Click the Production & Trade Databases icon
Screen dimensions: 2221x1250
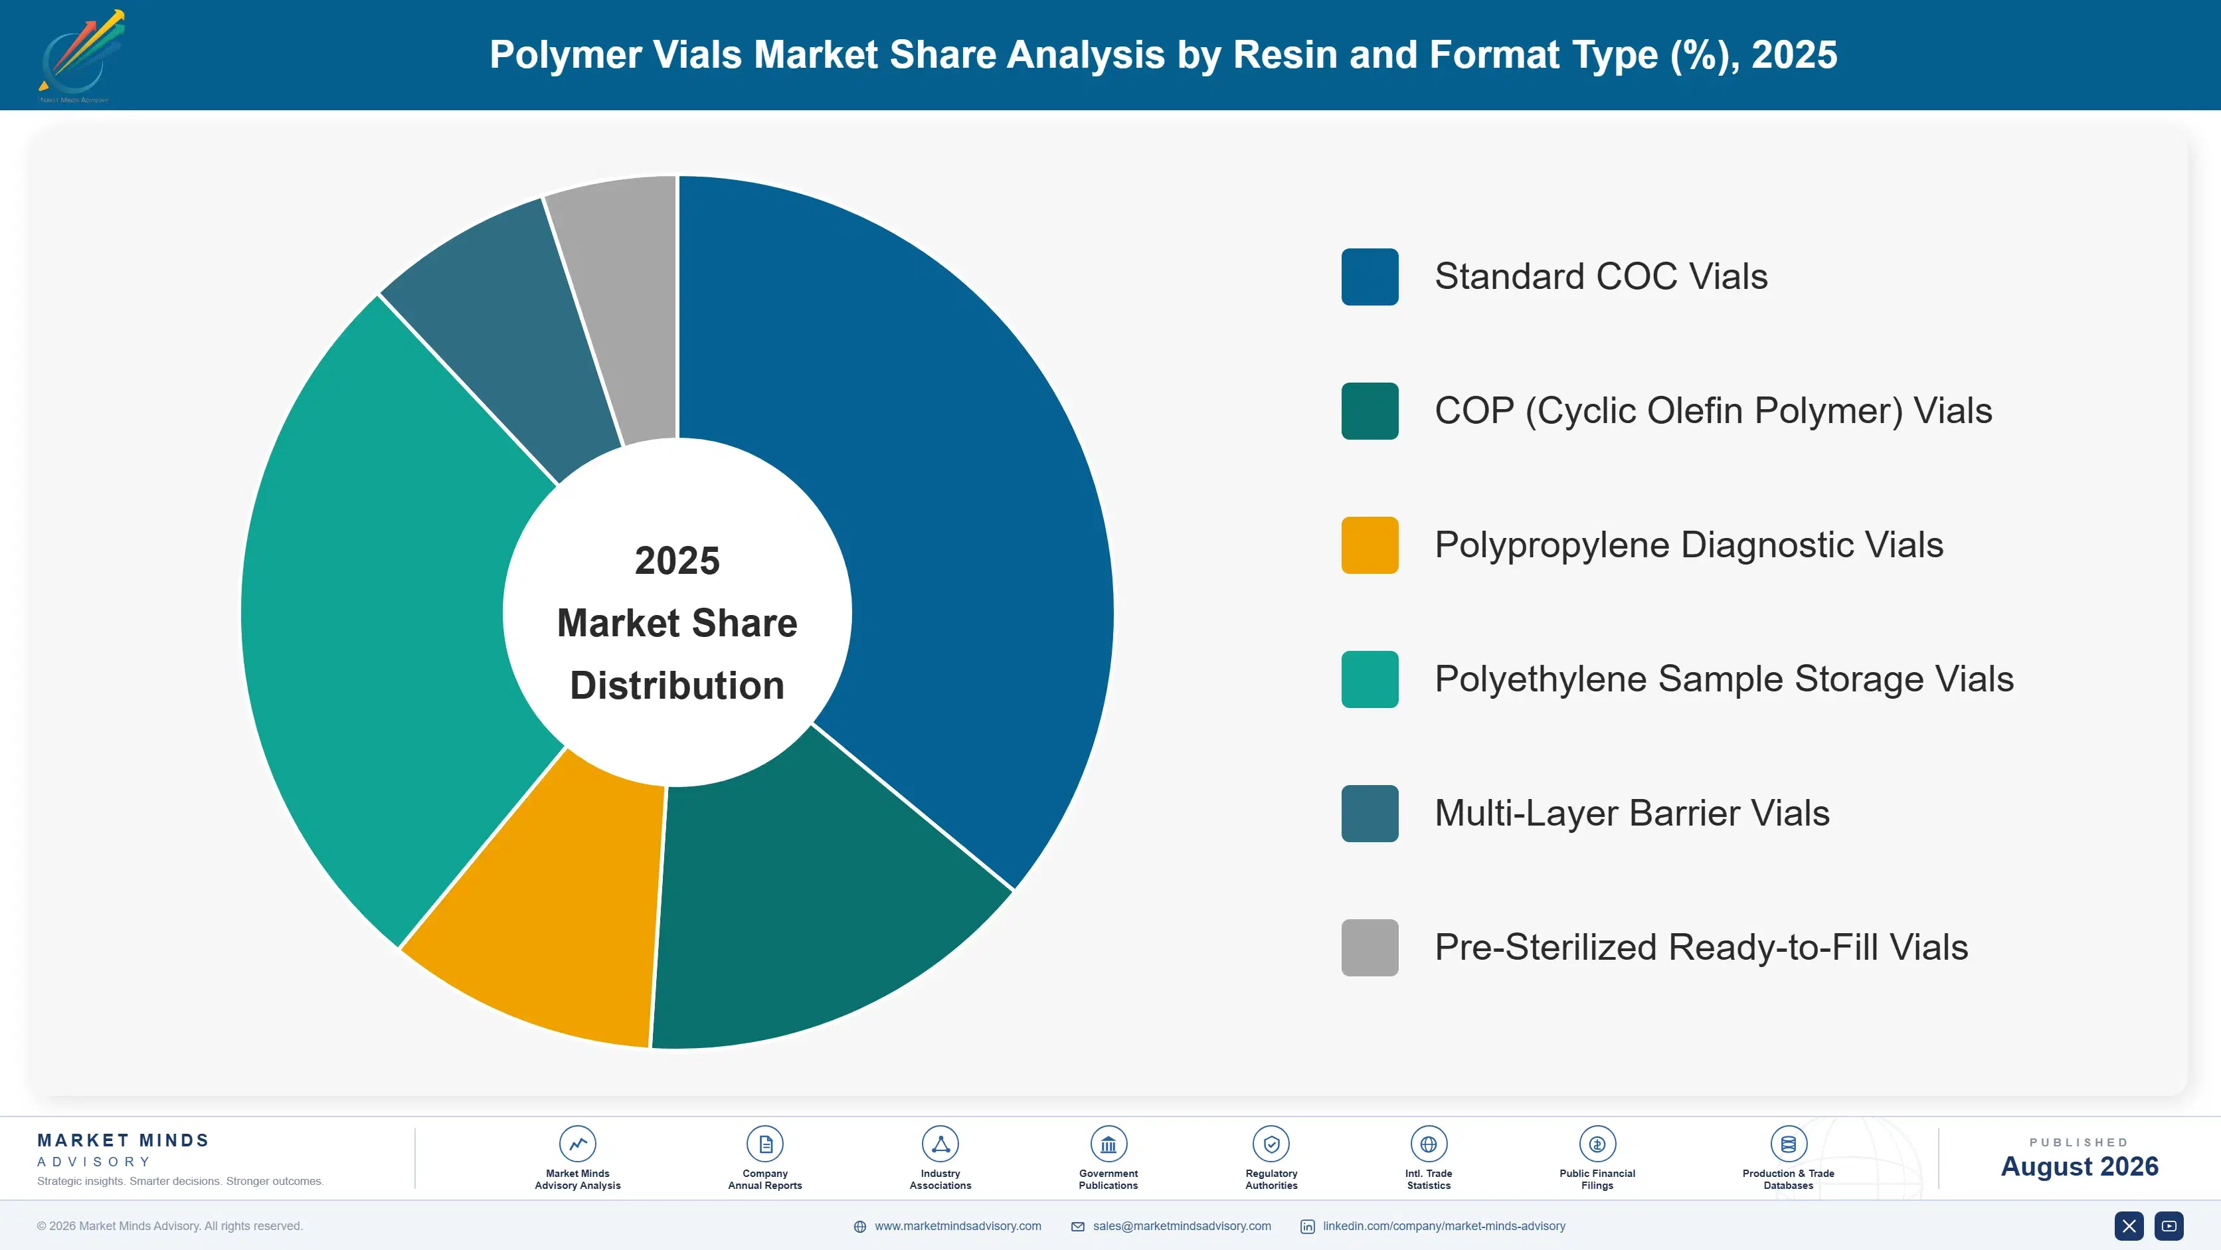(1788, 1144)
